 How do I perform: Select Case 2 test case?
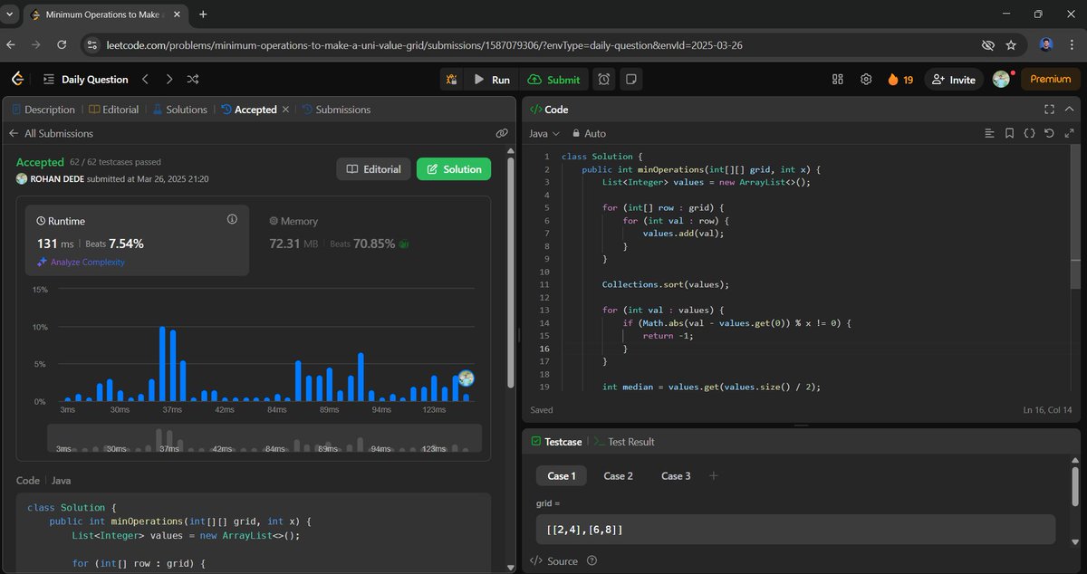619,475
